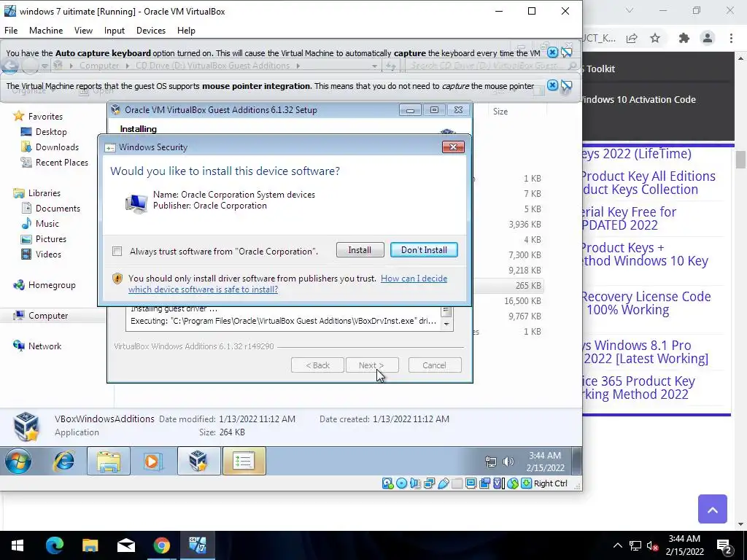Open 'Office 365 Product Key' link in Chrome

pyautogui.click(x=638, y=388)
